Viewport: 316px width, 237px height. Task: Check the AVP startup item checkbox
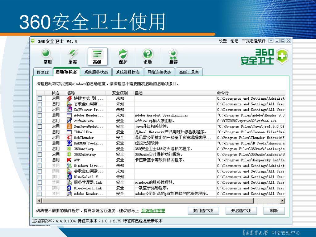(40, 160)
